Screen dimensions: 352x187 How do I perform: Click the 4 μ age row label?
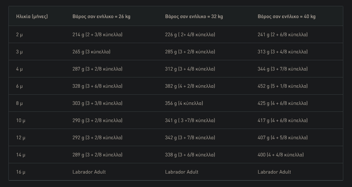coord(19,69)
